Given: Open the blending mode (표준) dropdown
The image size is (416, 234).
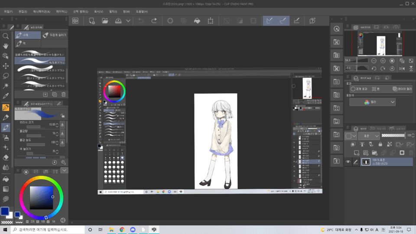Looking at the screenshot, I should point(369,136).
